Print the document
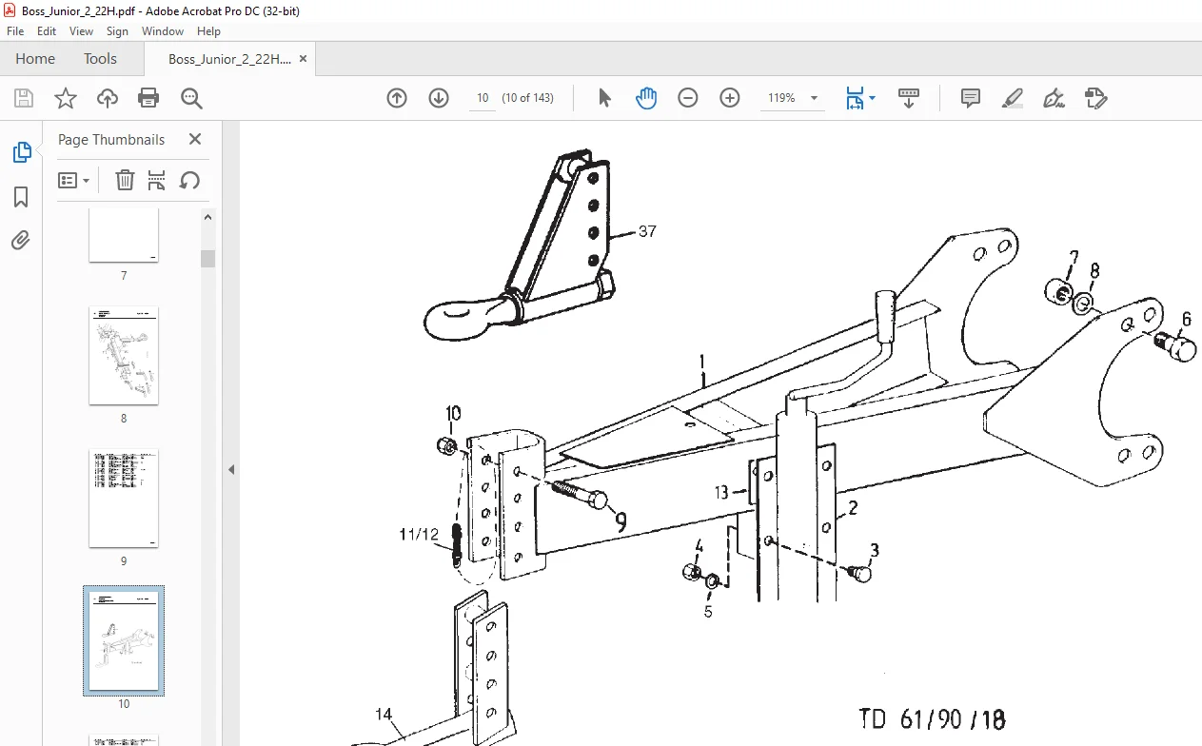1202x746 pixels. tap(148, 98)
